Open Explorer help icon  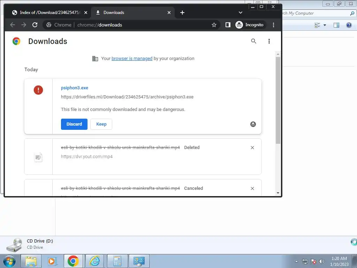(x=349, y=25)
